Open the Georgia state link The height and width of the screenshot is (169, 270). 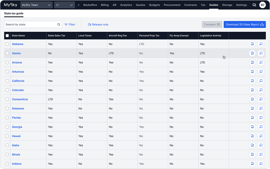click(x=17, y=127)
